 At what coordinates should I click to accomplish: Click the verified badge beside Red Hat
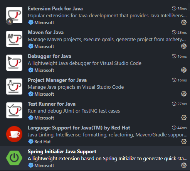tap(31, 142)
